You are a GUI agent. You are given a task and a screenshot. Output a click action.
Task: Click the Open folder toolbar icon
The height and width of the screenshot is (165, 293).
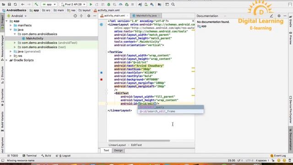3,4
